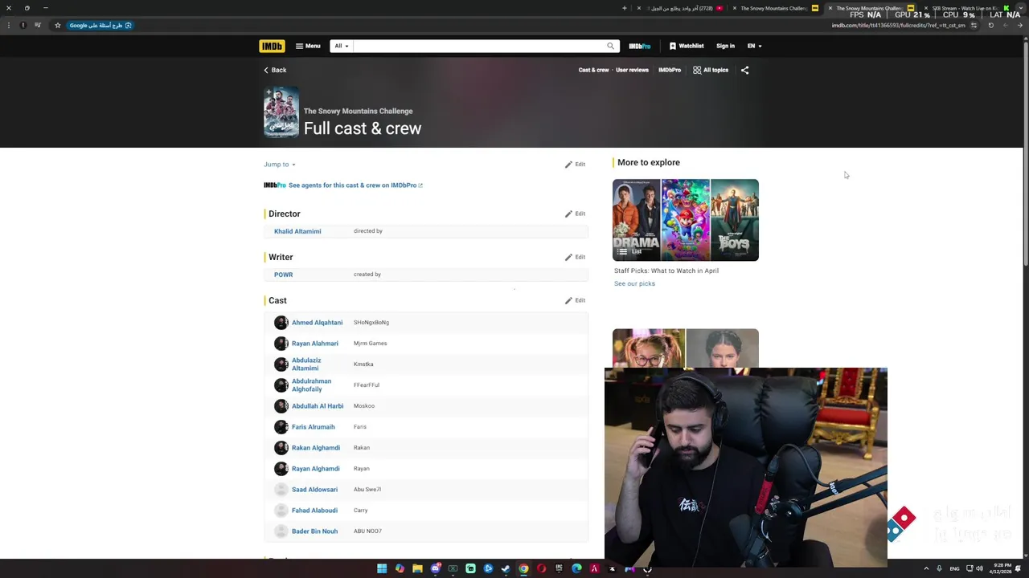Click the ENG language indicator
The image size is (1029, 578).
tap(954, 569)
